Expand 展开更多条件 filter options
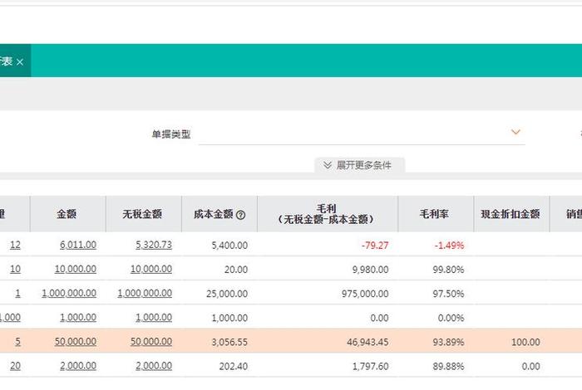The height and width of the screenshot is (390, 582). (x=360, y=165)
